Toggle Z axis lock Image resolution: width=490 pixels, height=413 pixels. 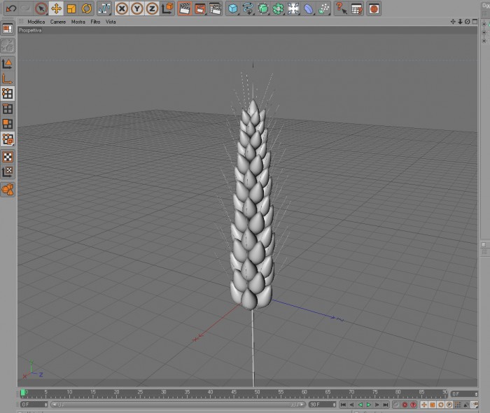click(x=152, y=8)
